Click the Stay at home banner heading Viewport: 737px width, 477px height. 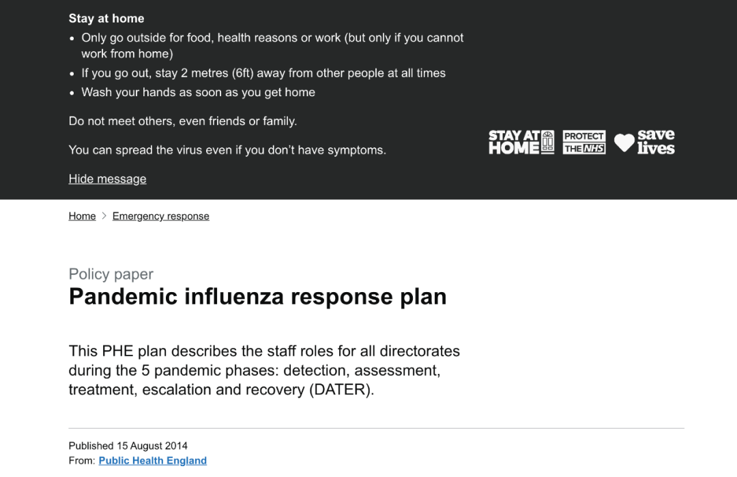pos(106,18)
